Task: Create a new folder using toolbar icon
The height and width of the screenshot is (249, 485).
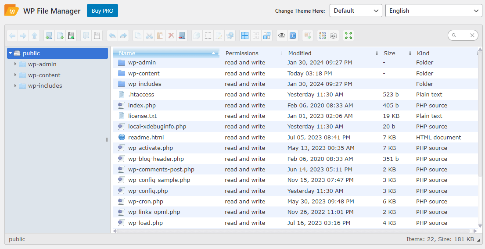Action: tap(49, 36)
